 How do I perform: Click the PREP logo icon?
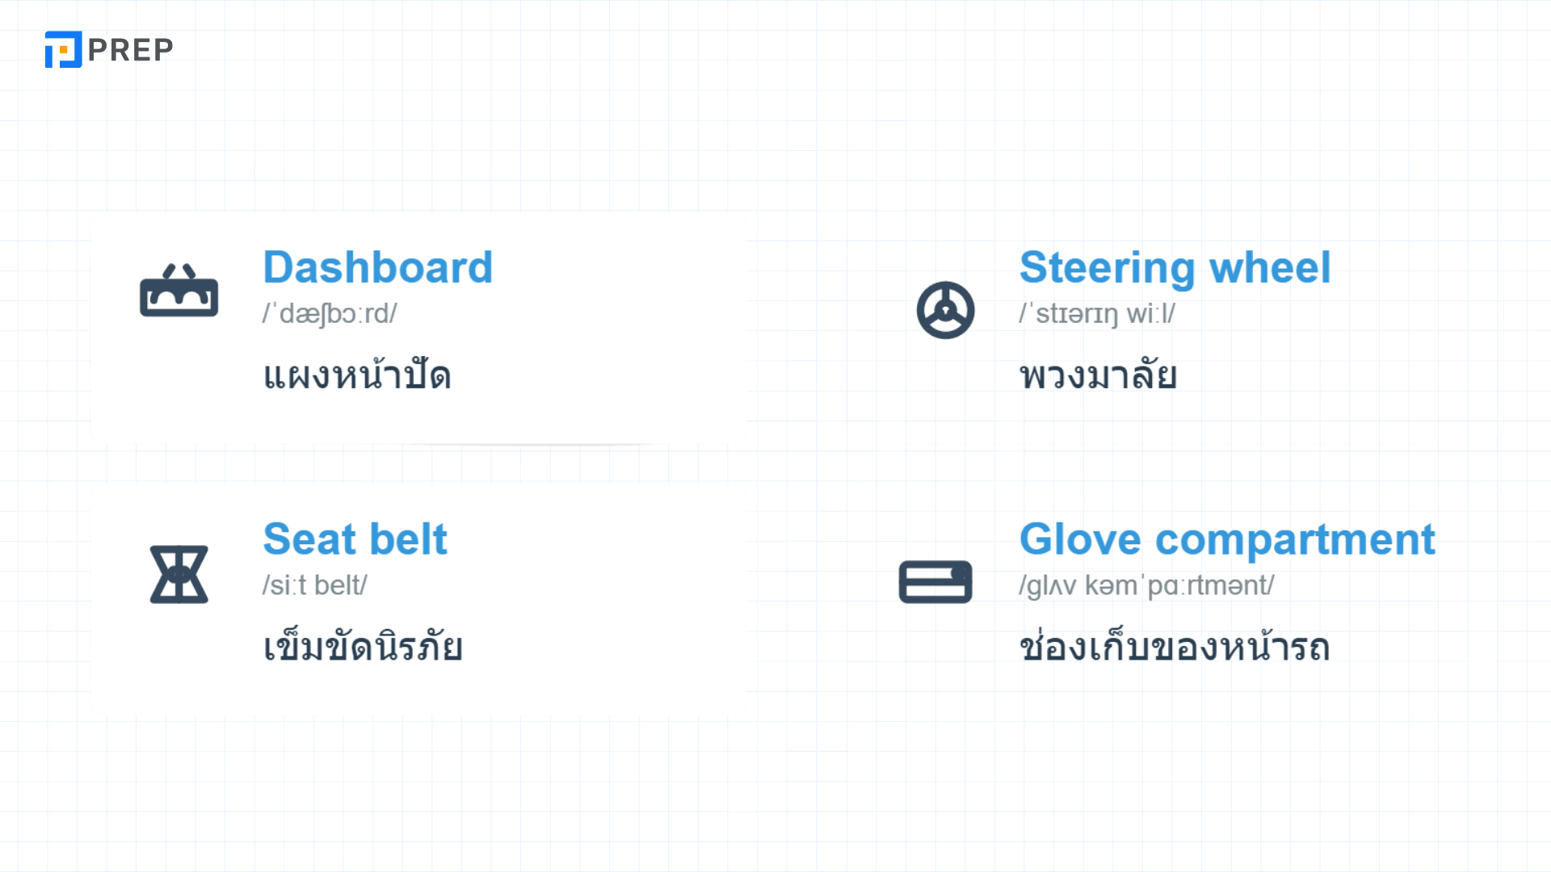(63, 49)
